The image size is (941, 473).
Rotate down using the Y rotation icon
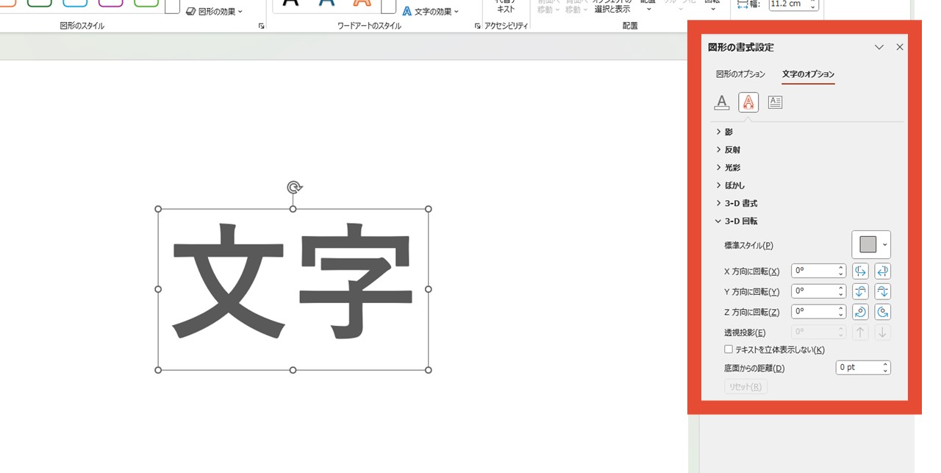[x=883, y=291]
